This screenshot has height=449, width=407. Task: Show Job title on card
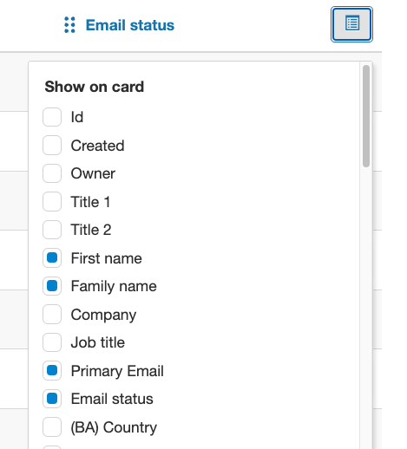52,342
